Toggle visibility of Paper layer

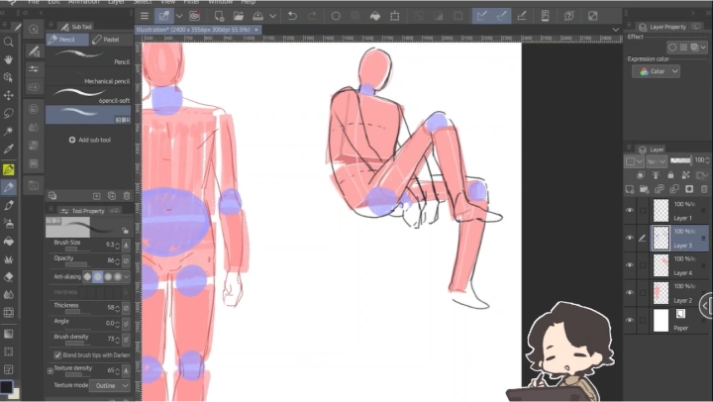click(x=630, y=320)
